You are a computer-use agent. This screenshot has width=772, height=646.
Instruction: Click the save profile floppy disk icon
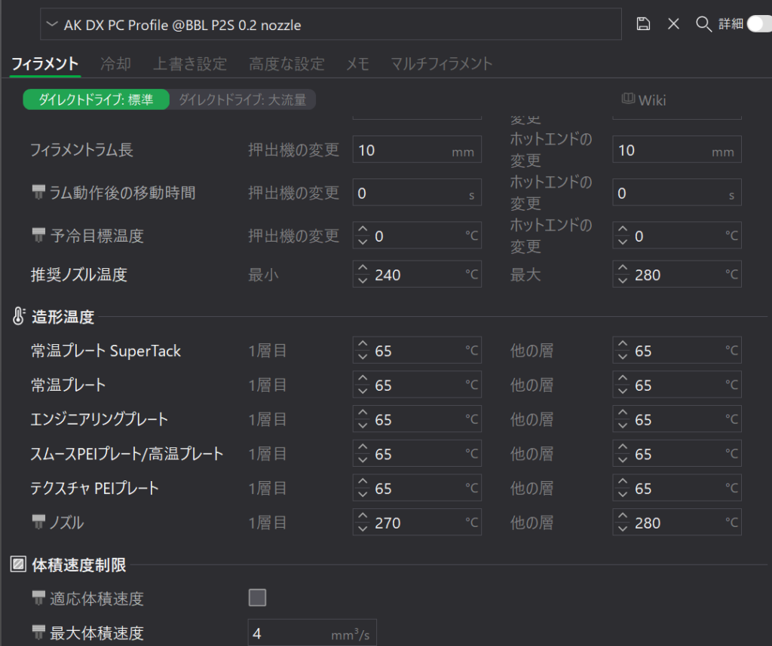pyautogui.click(x=643, y=24)
